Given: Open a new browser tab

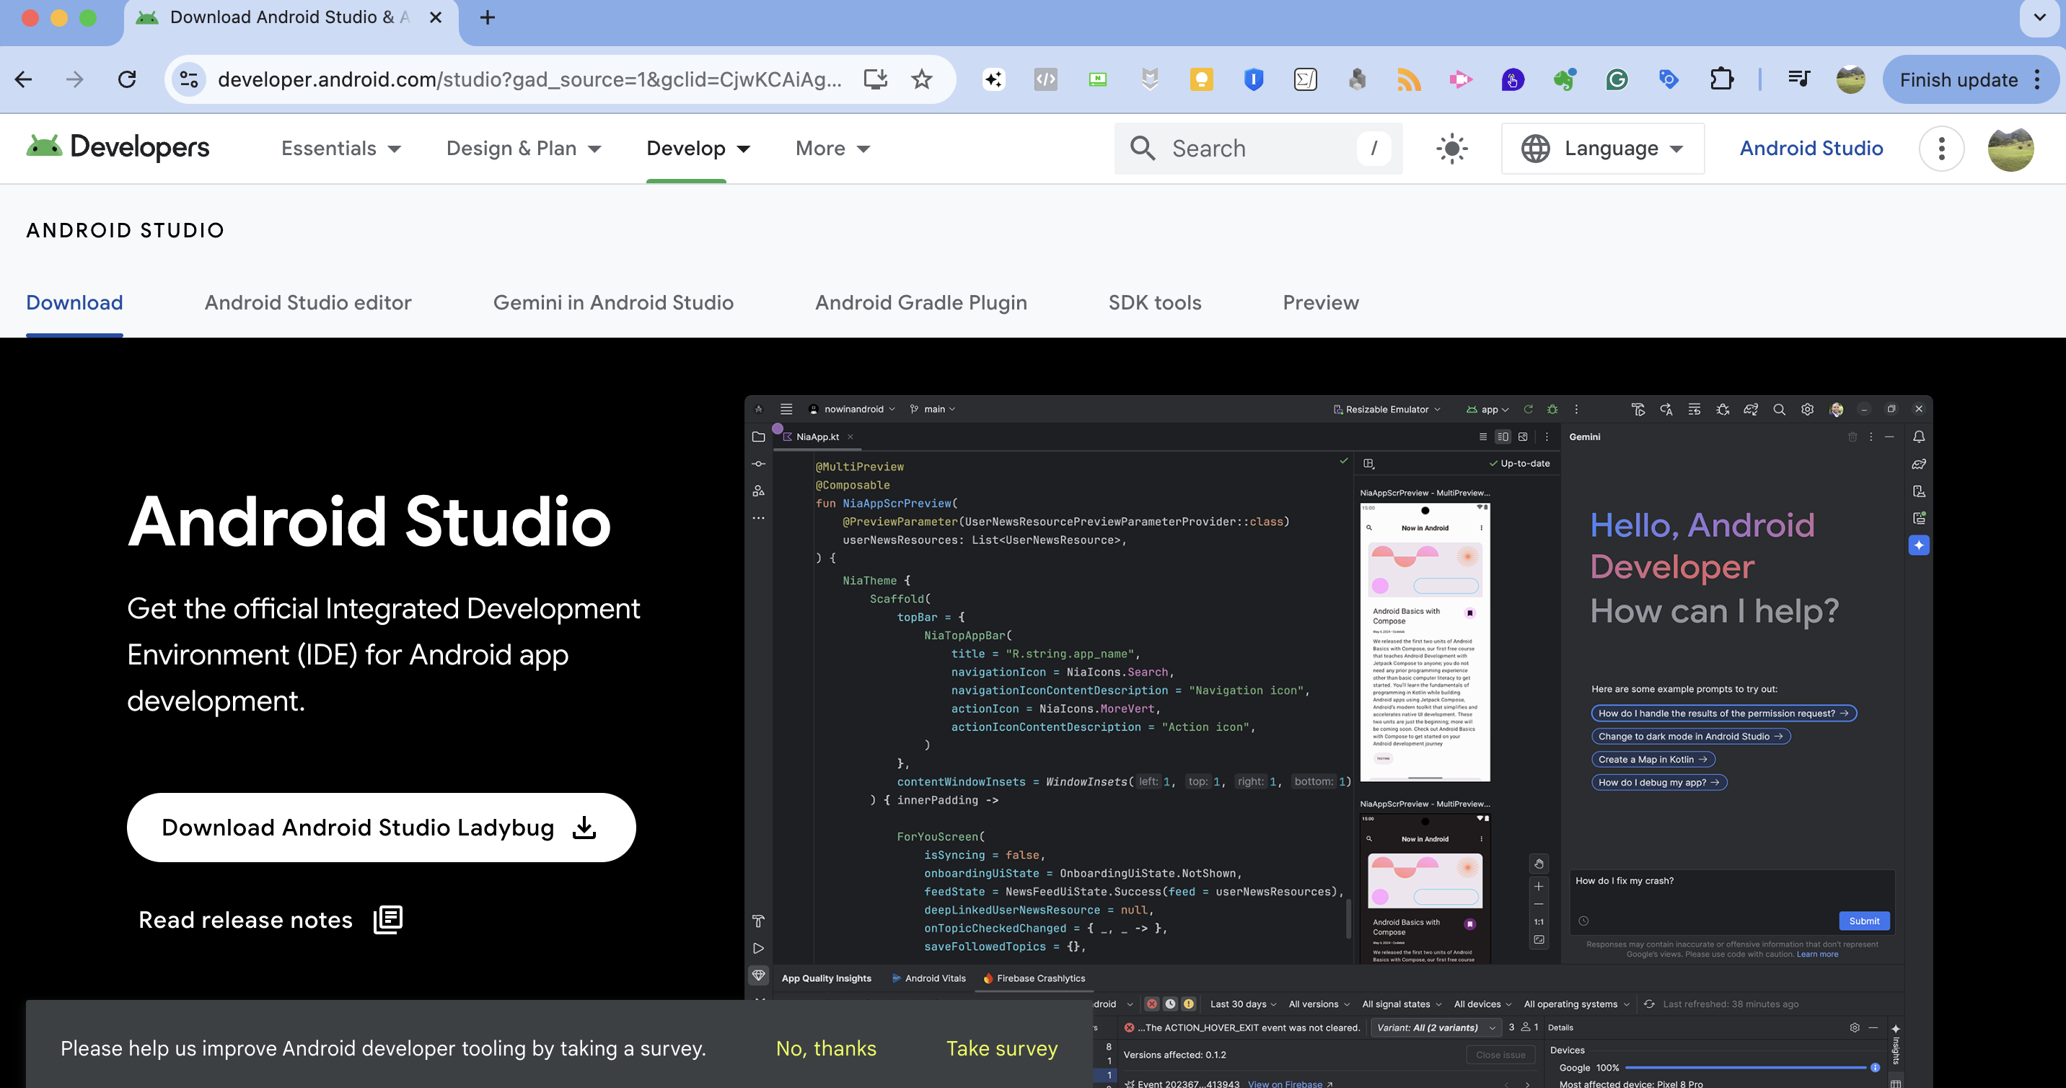Looking at the screenshot, I should [488, 17].
